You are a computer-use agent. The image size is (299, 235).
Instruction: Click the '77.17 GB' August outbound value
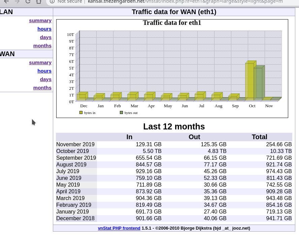pos(215,164)
